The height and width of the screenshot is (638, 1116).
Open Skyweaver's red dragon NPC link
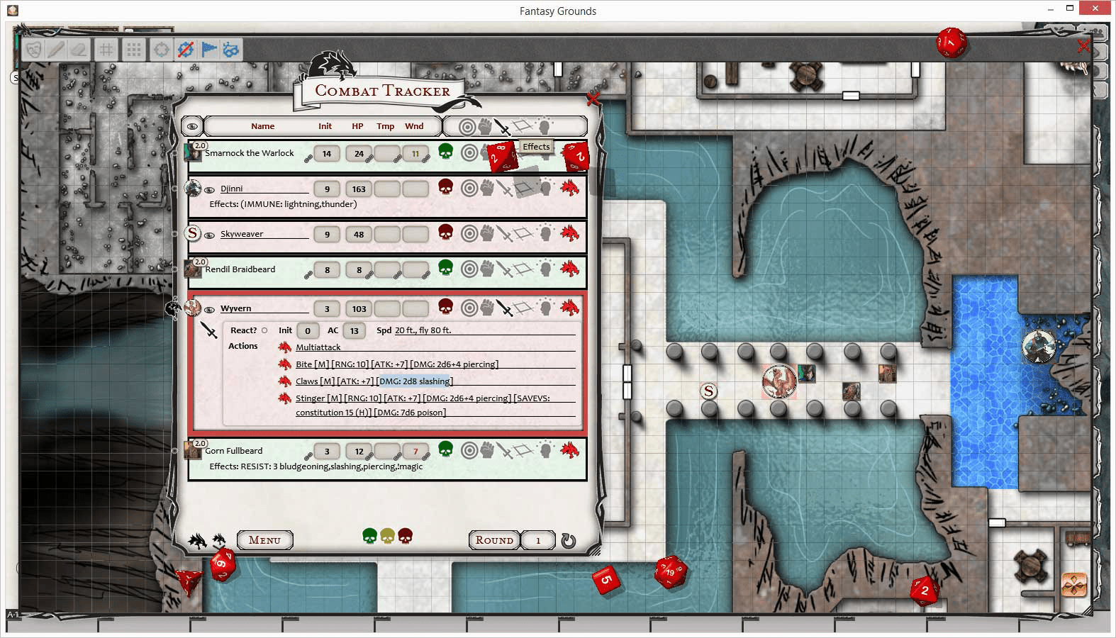pyautogui.click(x=569, y=233)
